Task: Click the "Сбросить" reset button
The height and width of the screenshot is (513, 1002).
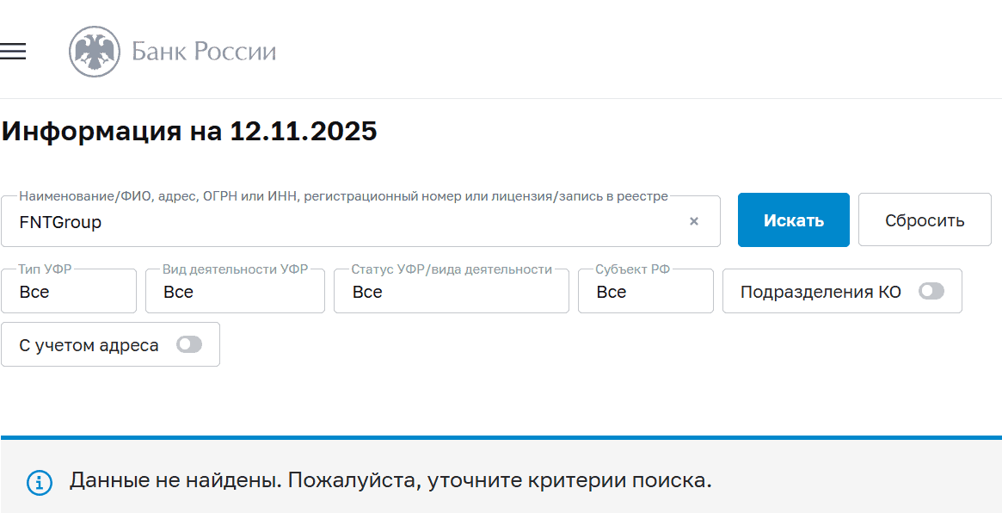Action: click(x=924, y=219)
